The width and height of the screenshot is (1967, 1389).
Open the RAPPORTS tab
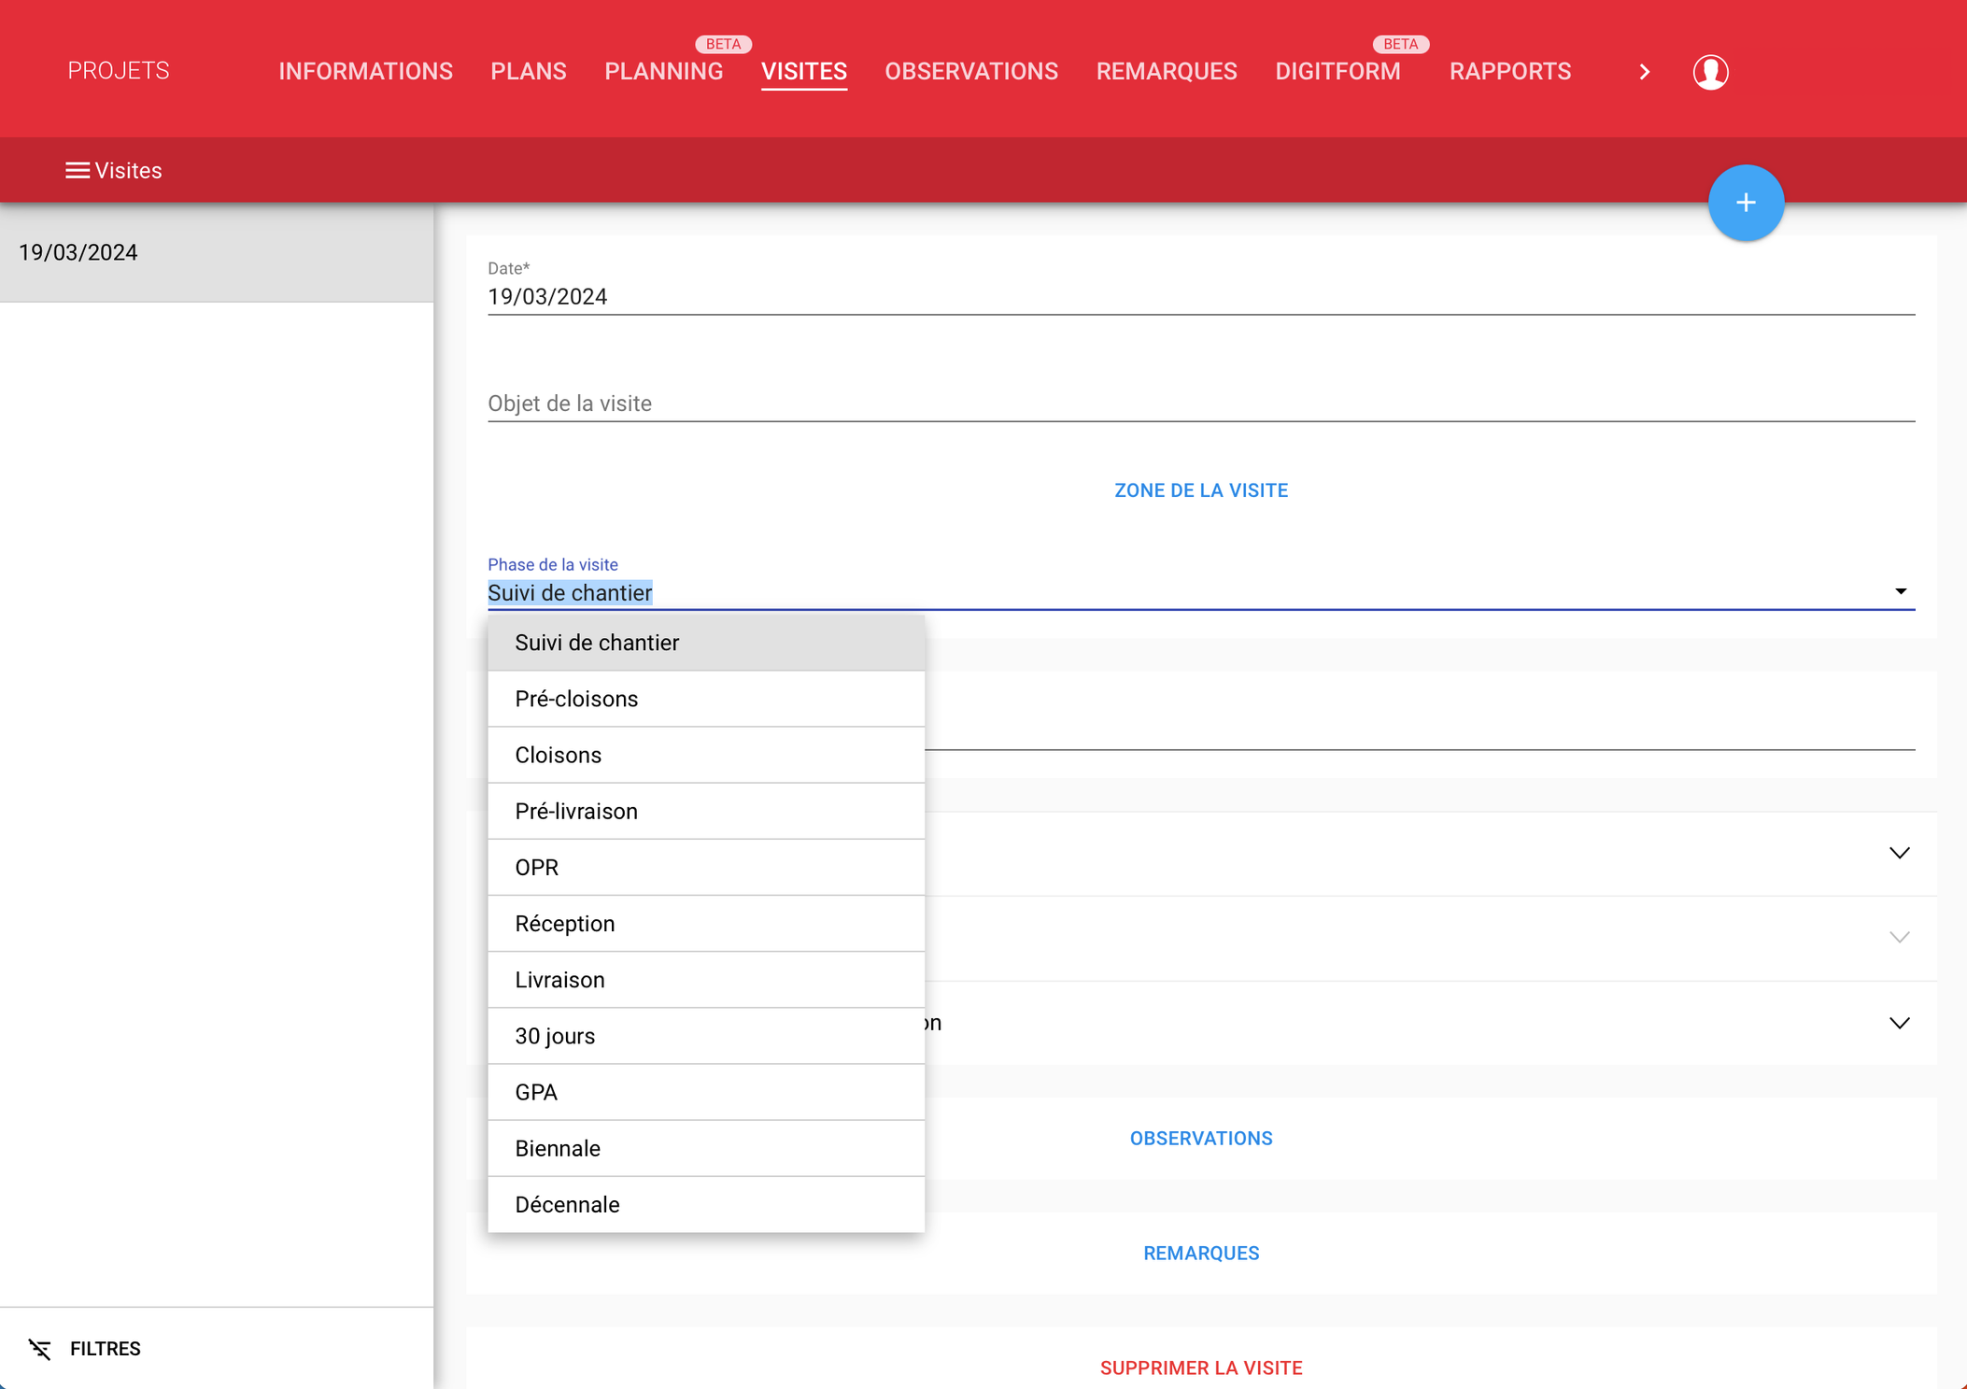1509,72
